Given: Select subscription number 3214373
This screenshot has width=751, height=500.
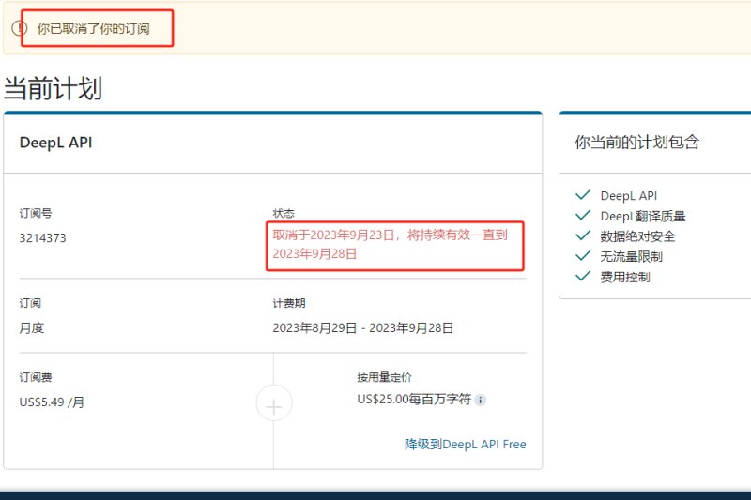Looking at the screenshot, I should point(42,237).
